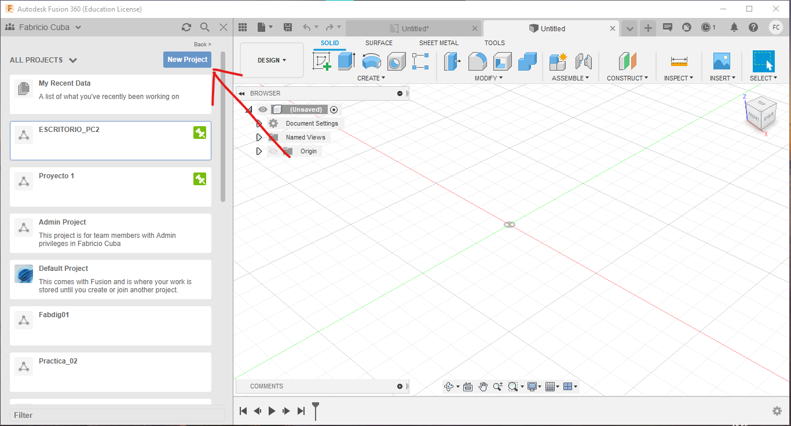This screenshot has width=791, height=426.
Task: Open the Assemble dropdown menu
Action: pyautogui.click(x=570, y=78)
